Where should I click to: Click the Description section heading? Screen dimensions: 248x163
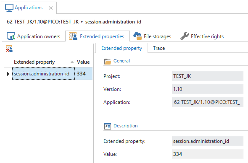pos(126,126)
